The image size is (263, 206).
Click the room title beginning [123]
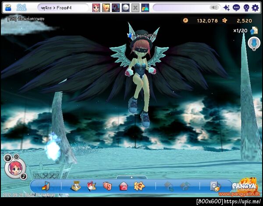tap(26, 19)
